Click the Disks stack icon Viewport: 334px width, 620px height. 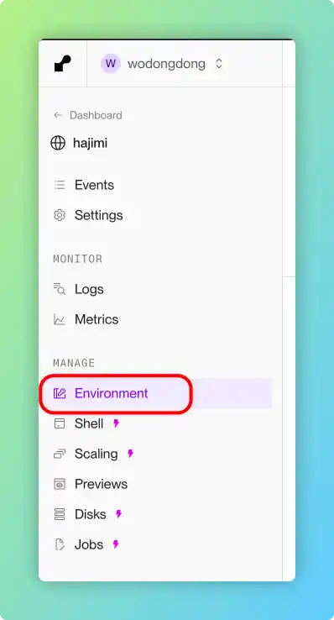point(60,514)
